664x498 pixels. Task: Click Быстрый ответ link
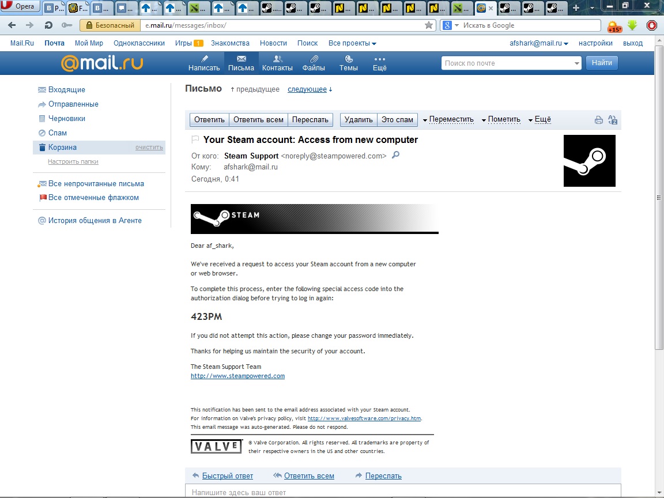point(228,476)
